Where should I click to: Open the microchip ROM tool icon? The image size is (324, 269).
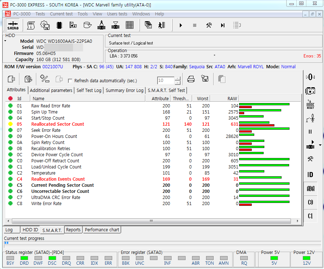59,25
